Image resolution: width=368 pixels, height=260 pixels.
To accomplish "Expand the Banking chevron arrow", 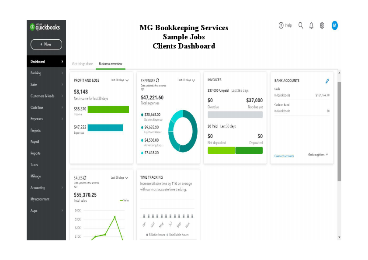I will pyautogui.click(x=62, y=73).
